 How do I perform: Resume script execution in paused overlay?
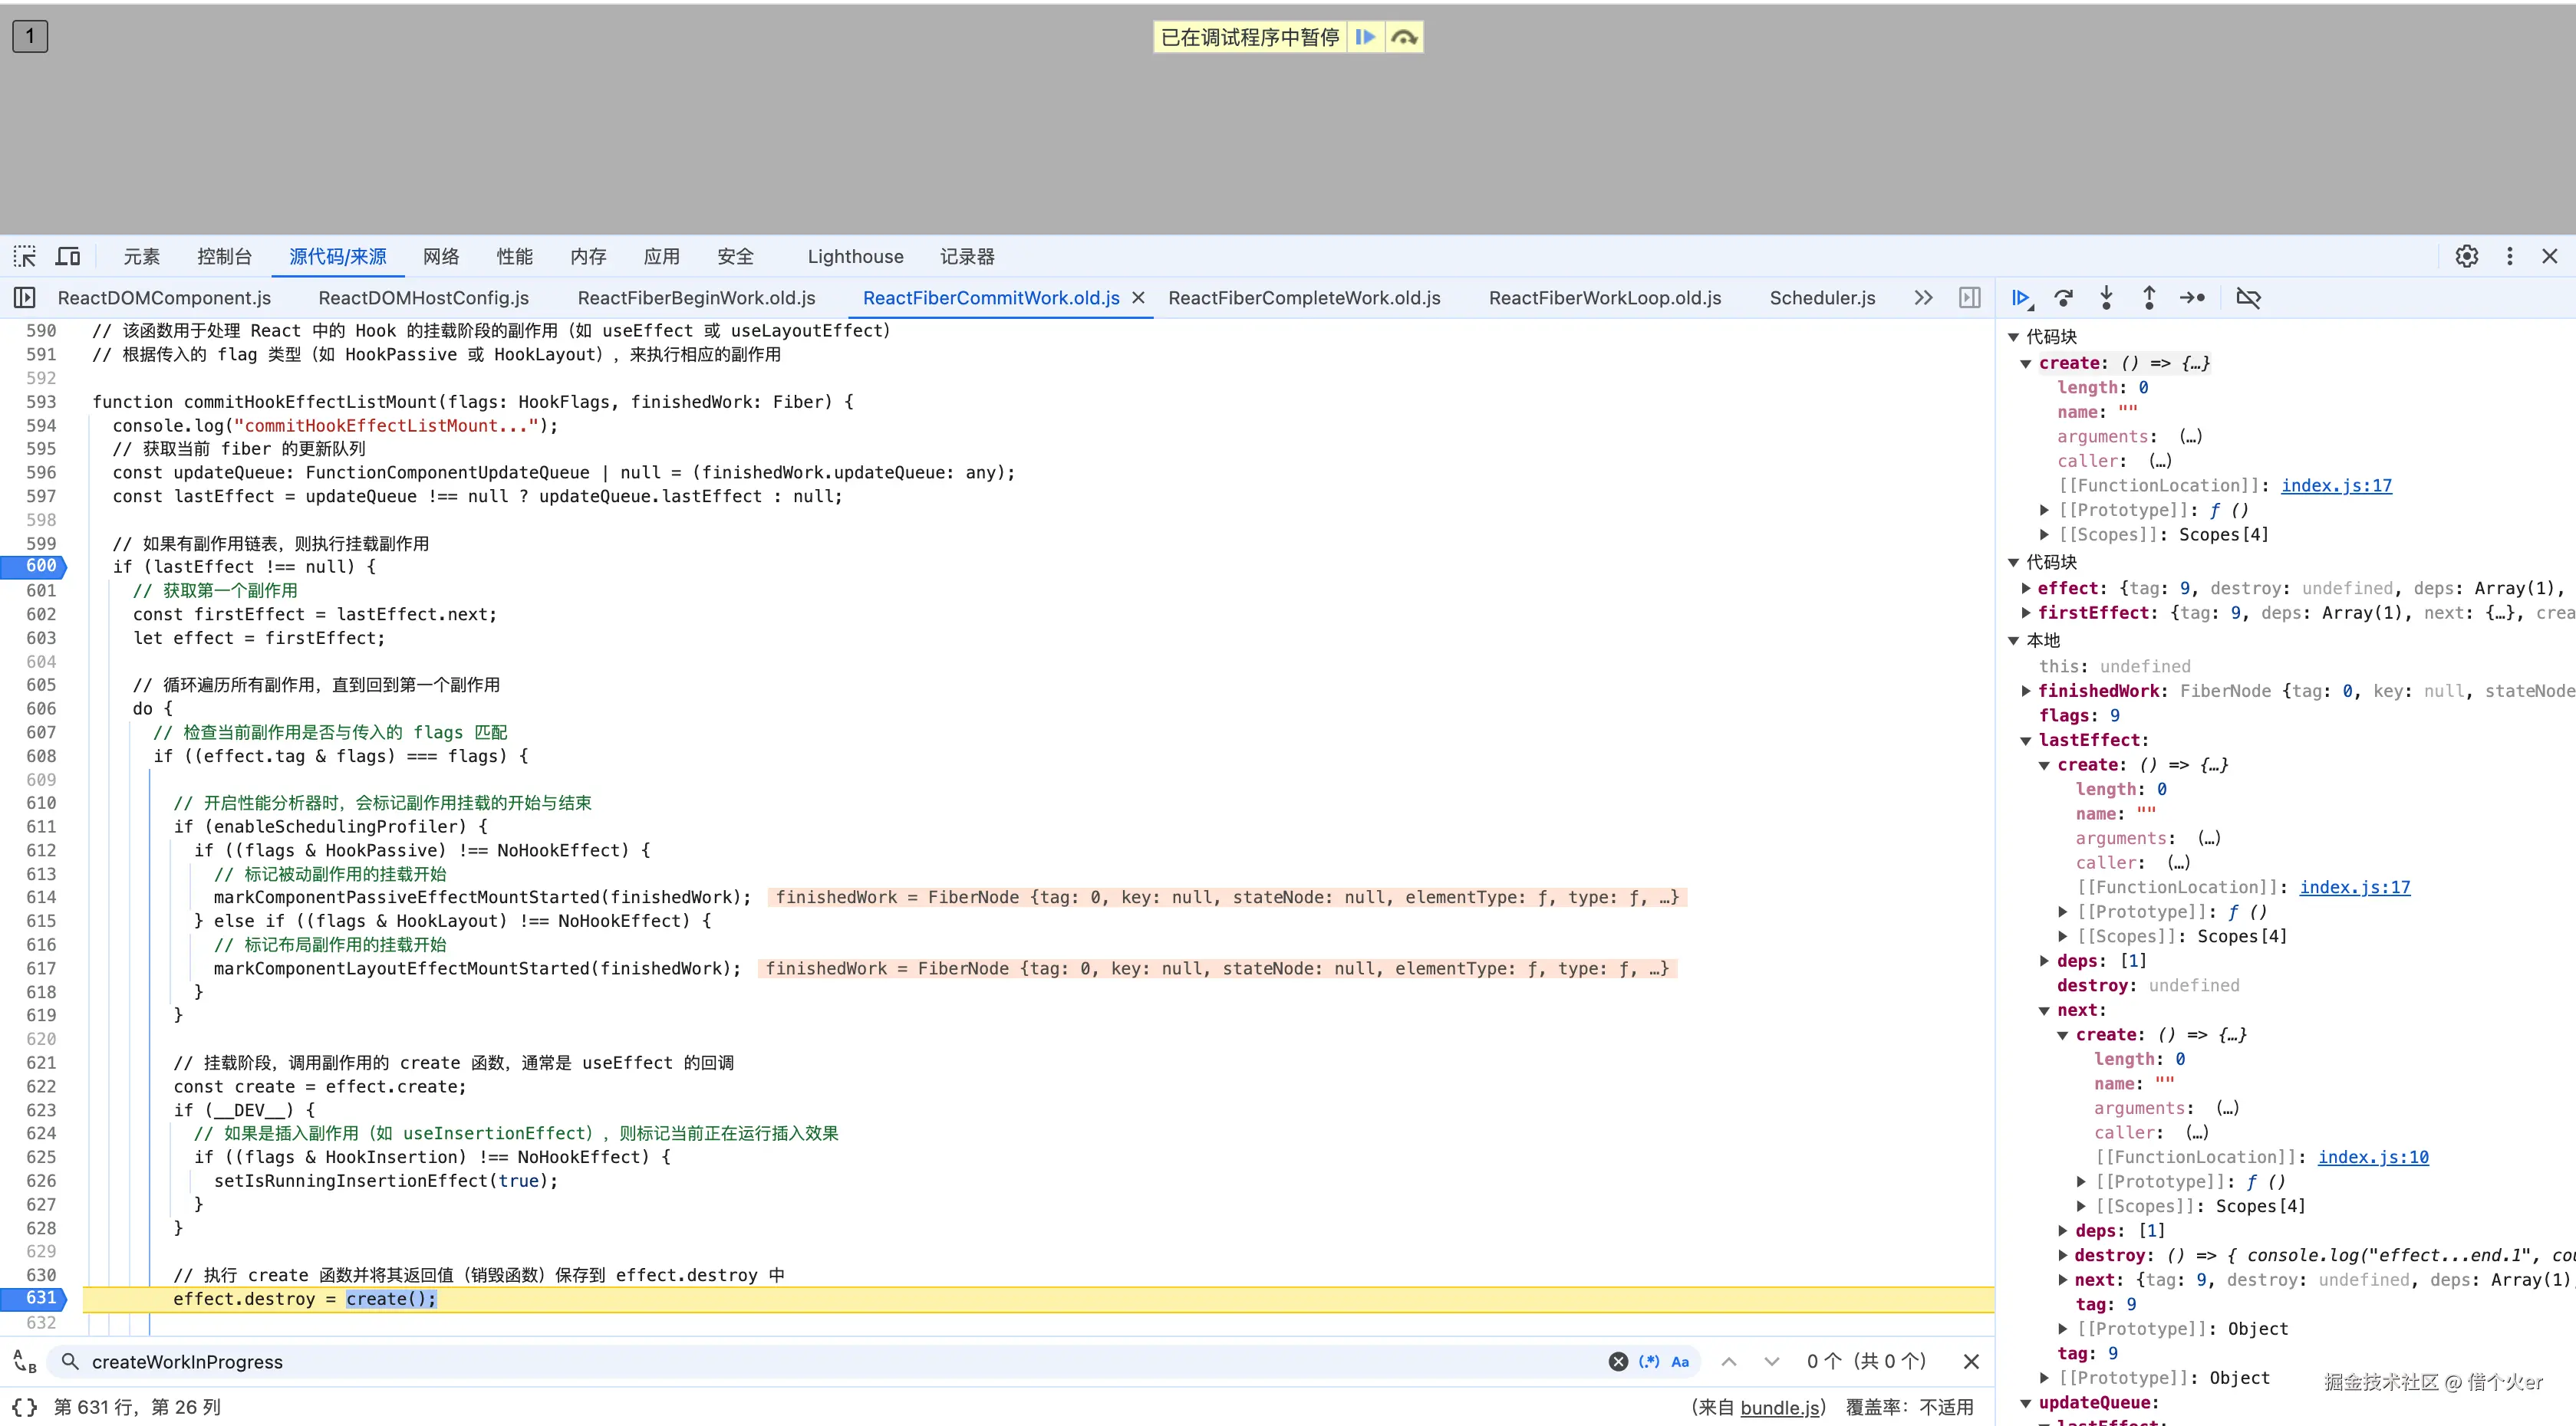1365,37
